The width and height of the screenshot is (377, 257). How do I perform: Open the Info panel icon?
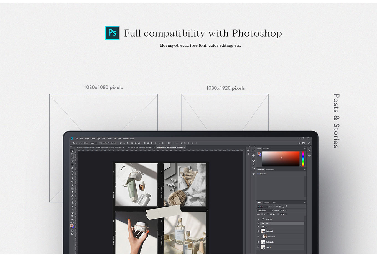(253, 155)
